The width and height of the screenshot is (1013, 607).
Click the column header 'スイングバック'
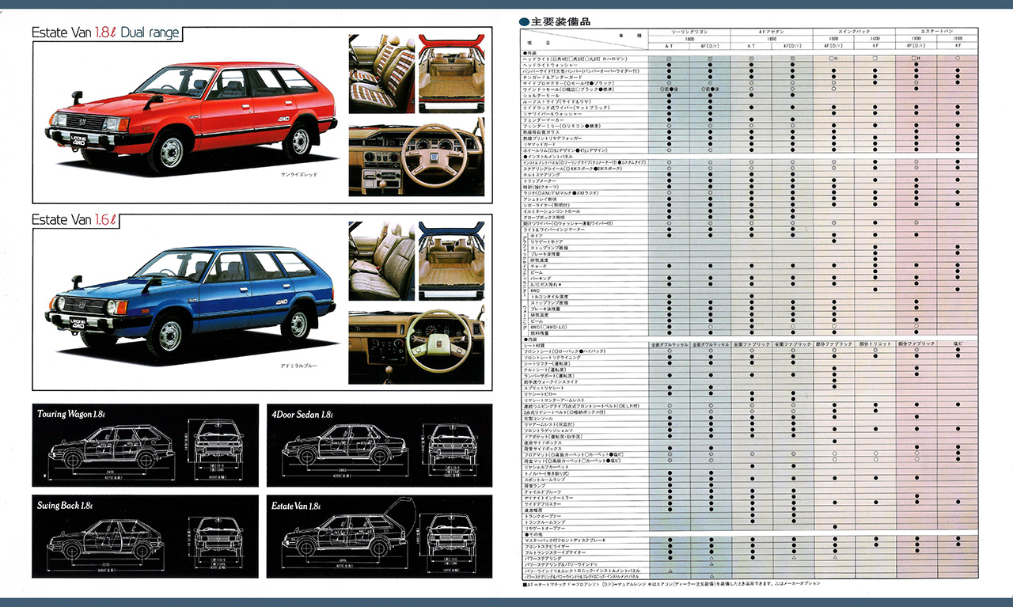tap(855, 32)
